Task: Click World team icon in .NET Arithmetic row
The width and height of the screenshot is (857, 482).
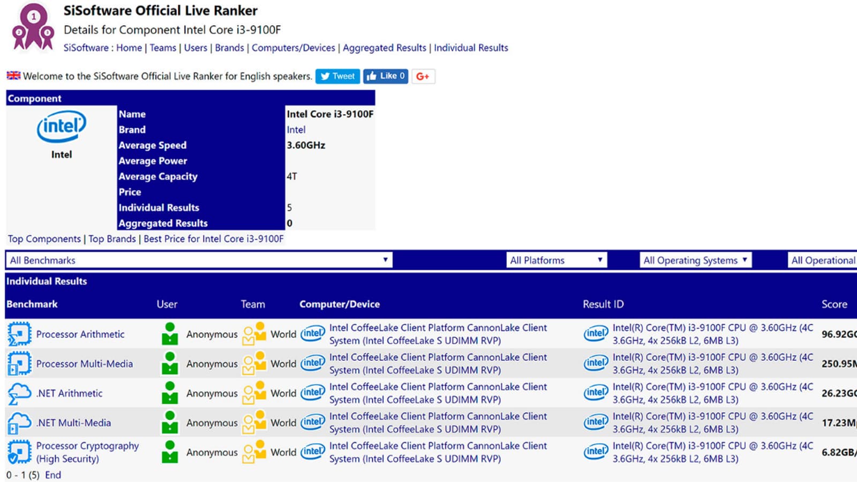Action: click(254, 393)
